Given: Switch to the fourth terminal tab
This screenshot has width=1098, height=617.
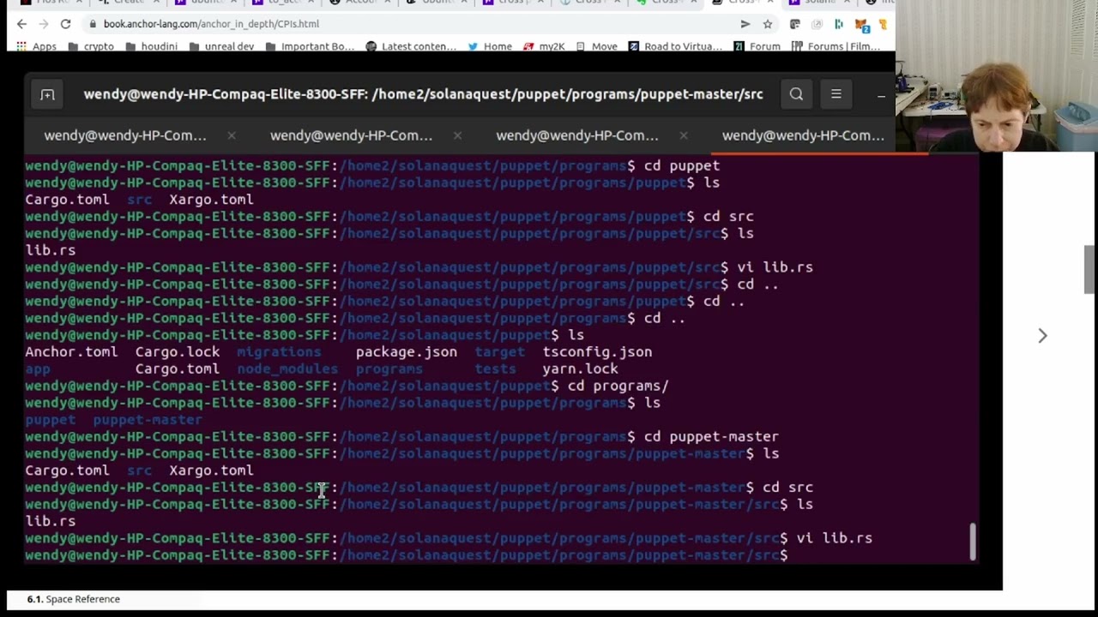Looking at the screenshot, I should (803, 135).
